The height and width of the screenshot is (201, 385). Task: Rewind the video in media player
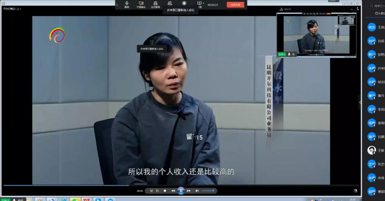[173, 191]
